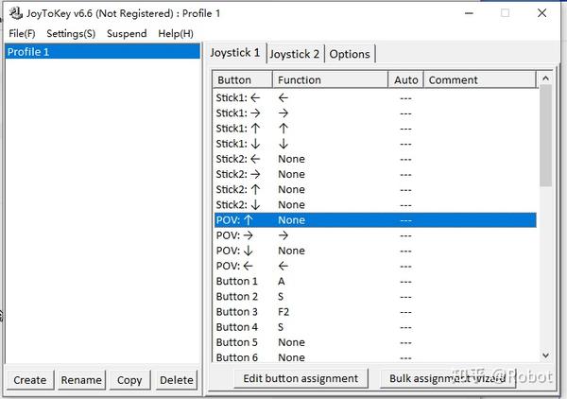Select the Button 2 row
Screen dimensions: 567x399
click(x=375, y=297)
